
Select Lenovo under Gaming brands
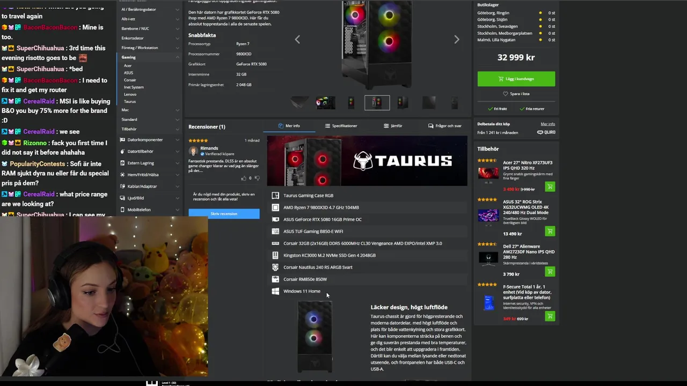(x=130, y=94)
